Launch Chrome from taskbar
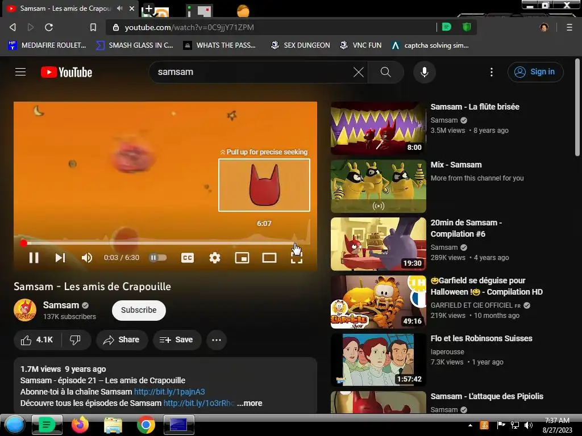This screenshot has width=582, height=436. tap(146, 425)
